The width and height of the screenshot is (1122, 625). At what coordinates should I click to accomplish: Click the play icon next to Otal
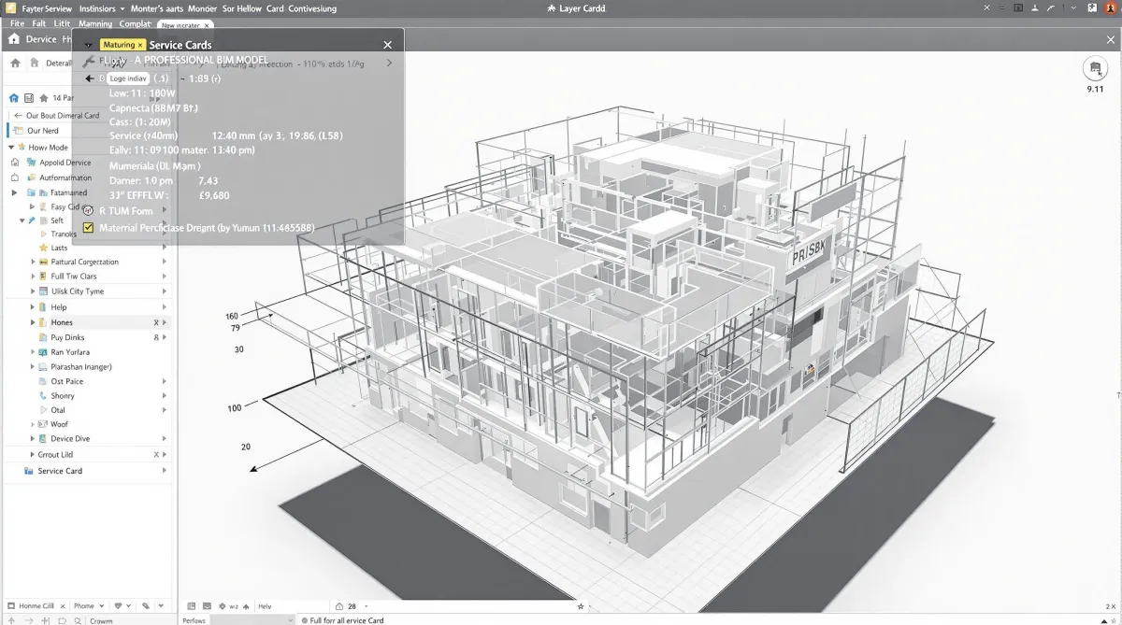[x=43, y=410]
